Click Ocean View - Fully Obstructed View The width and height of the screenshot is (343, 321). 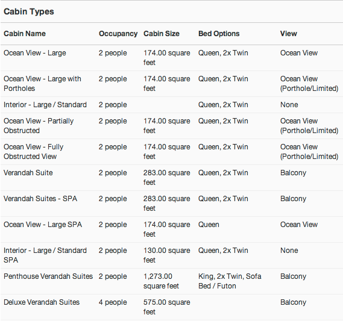34,151
